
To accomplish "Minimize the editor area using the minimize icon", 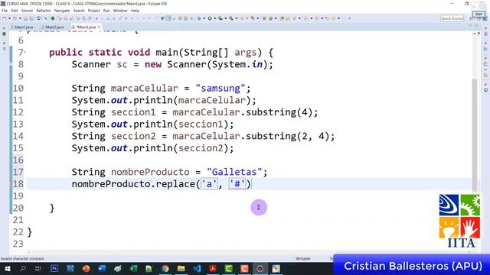I will (470, 26).
